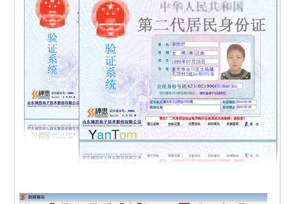Click the 出生 birth date field
The width and height of the screenshot is (289, 204).
pyautogui.click(x=194, y=62)
